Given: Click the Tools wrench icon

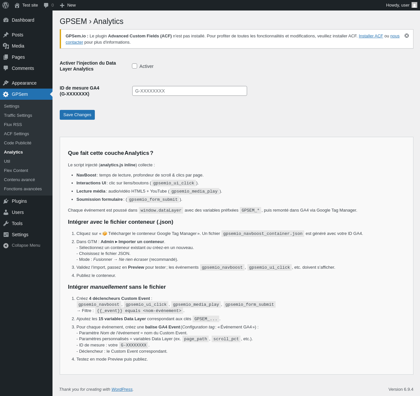Looking at the screenshot, I should tap(6, 223).
